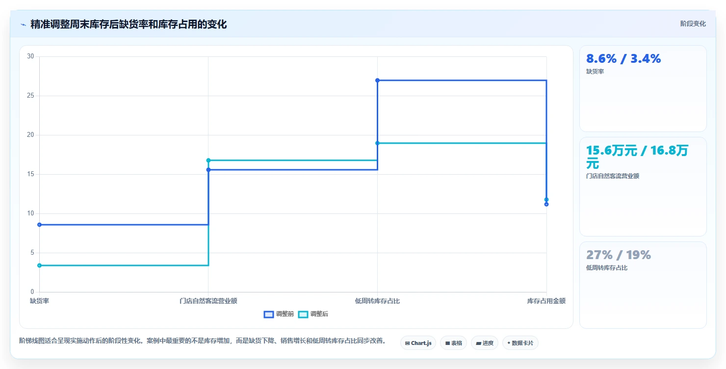726x369 pixels.
Task: Click the 数据卡片 tag button
Action: tap(520, 343)
